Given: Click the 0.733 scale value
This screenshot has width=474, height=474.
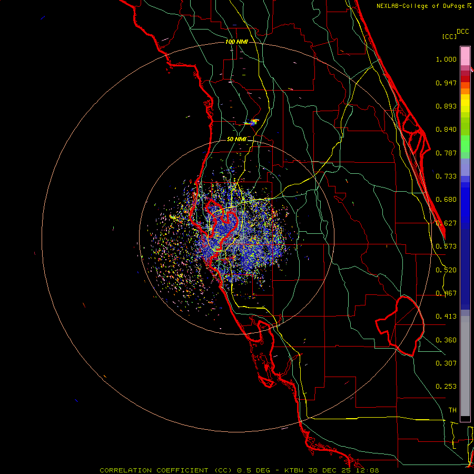Looking at the screenshot, I should pos(446,176).
